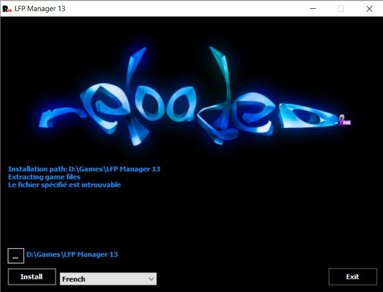Click the installer icon in title bar
The image size is (383, 292).
click(7, 9)
